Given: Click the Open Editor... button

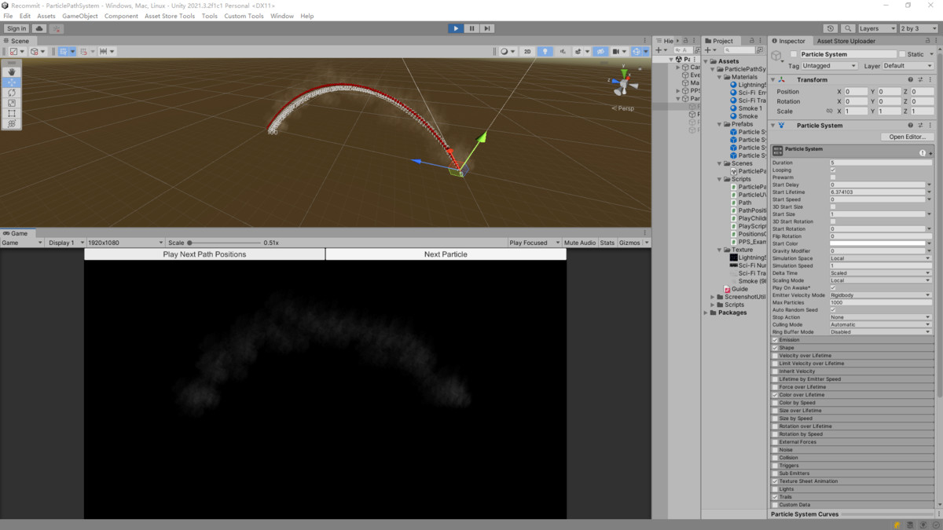Looking at the screenshot, I should [x=907, y=137].
